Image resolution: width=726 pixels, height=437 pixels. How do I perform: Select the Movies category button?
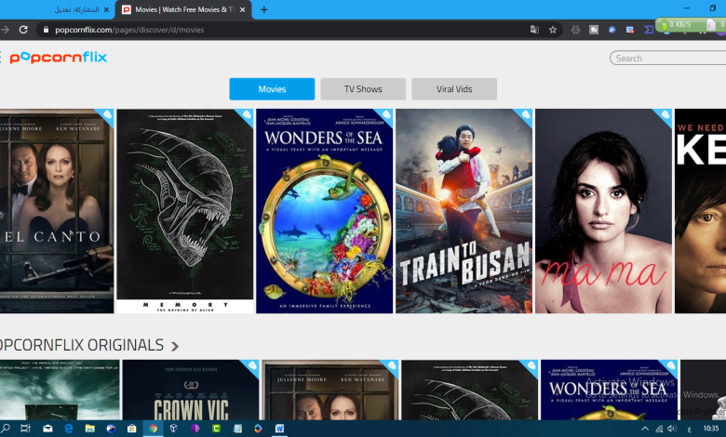pos(272,88)
